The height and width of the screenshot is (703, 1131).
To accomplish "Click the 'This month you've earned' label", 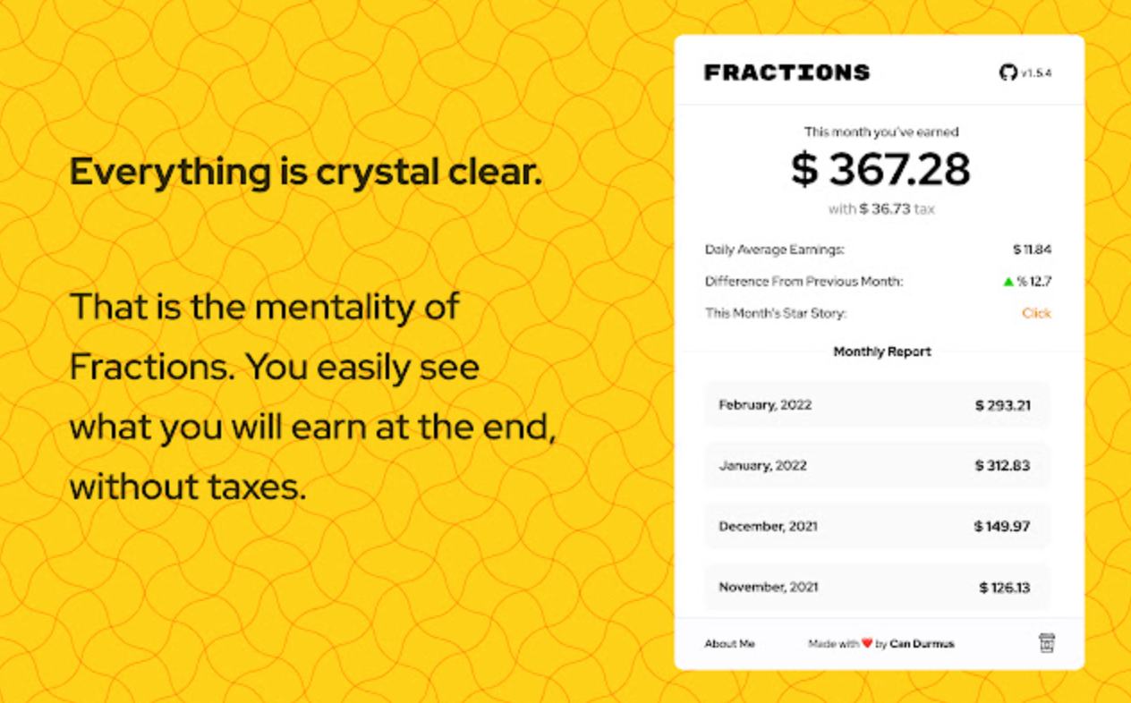I will [x=881, y=131].
